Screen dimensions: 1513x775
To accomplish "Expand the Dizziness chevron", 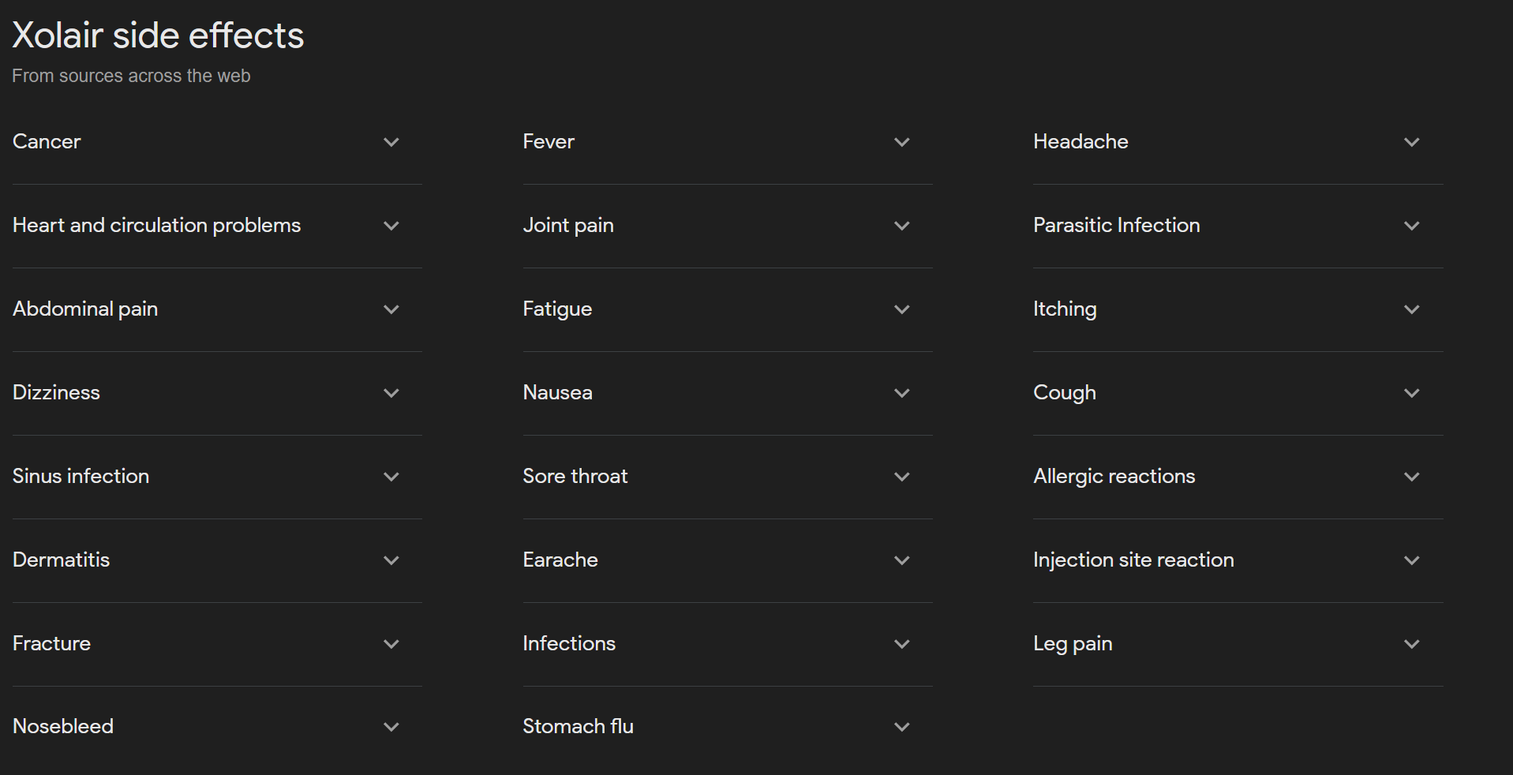I will click(x=391, y=393).
